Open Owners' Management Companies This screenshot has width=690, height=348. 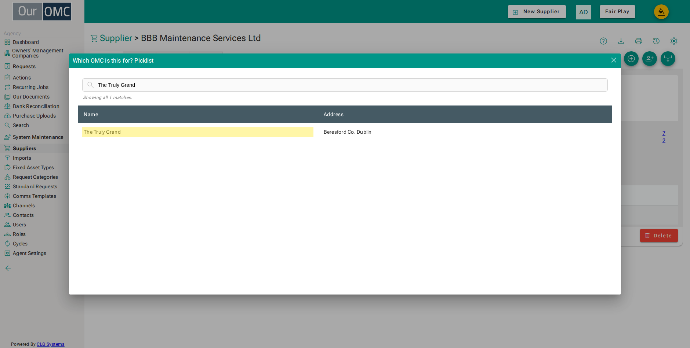click(x=37, y=53)
